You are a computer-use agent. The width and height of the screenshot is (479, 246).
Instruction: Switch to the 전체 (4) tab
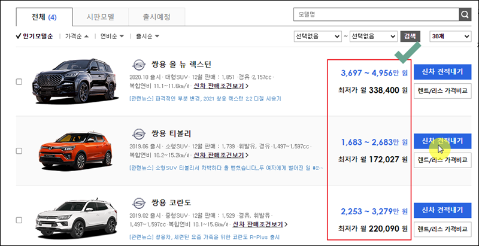(44, 17)
